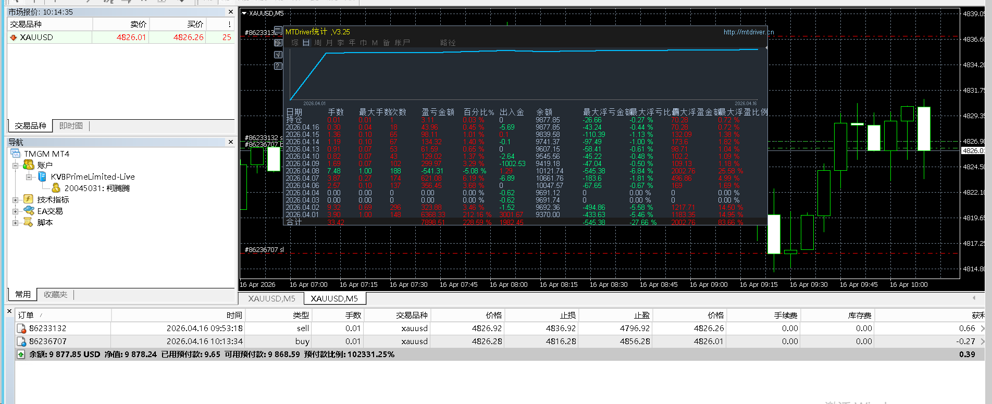Click the 账户 button in MTDriver panel

click(x=402, y=43)
